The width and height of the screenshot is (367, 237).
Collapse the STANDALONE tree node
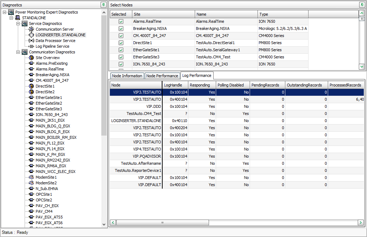11,18
